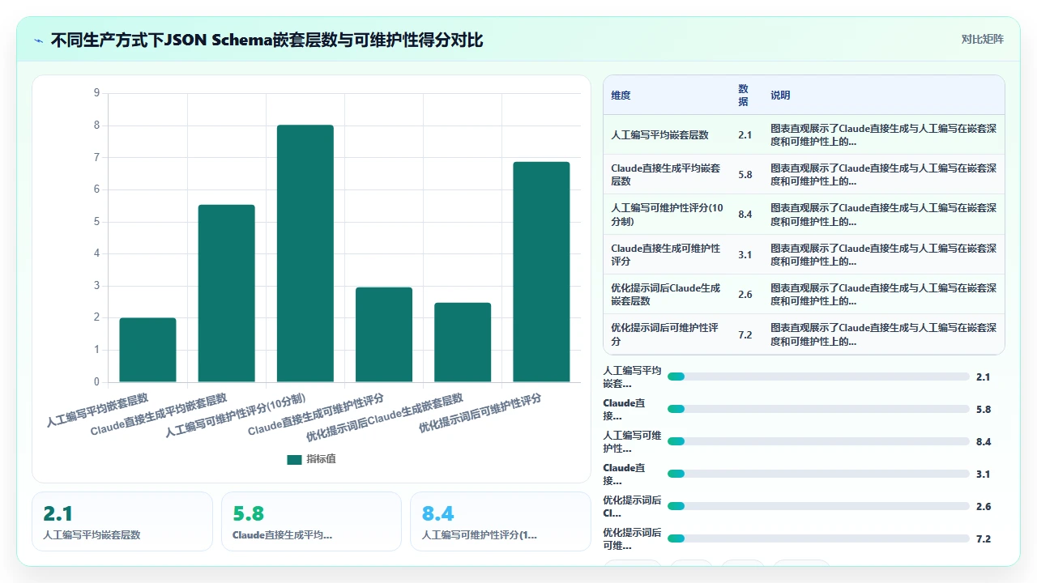Select the 优化提示词后可维护性评分 table cell

[667, 334]
